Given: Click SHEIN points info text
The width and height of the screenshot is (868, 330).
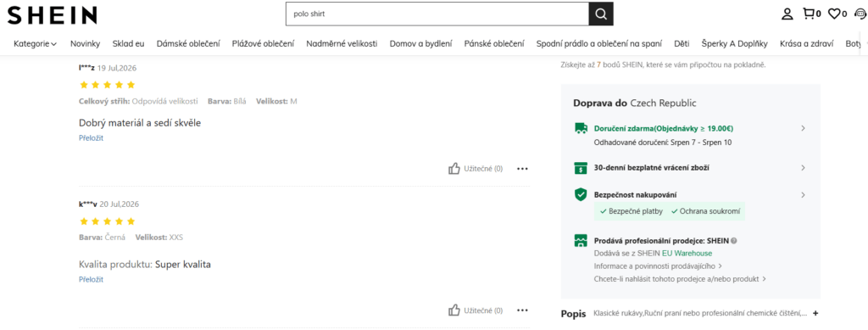Looking at the screenshot, I should 663,64.
